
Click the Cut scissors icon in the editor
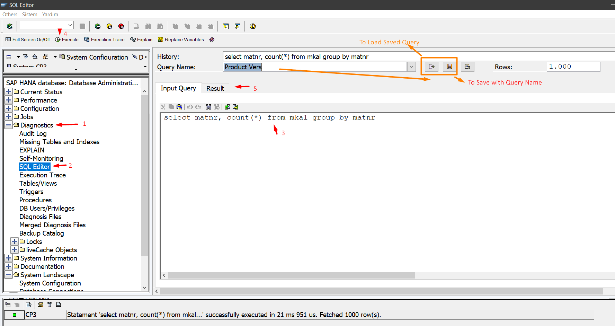pyautogui.click(x=163, y=107)
